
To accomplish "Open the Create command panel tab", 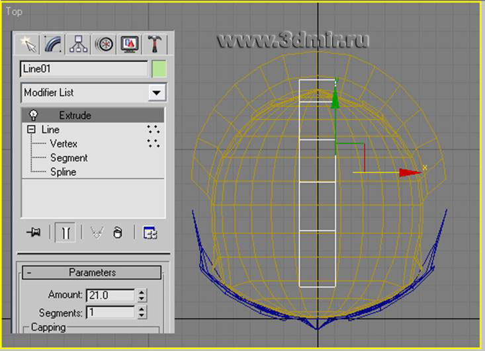I will click(28, 44).
